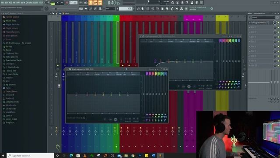Click the question mark help icon
The height and width of the screenshot is (158, 280).
click(x=187, y=3)
